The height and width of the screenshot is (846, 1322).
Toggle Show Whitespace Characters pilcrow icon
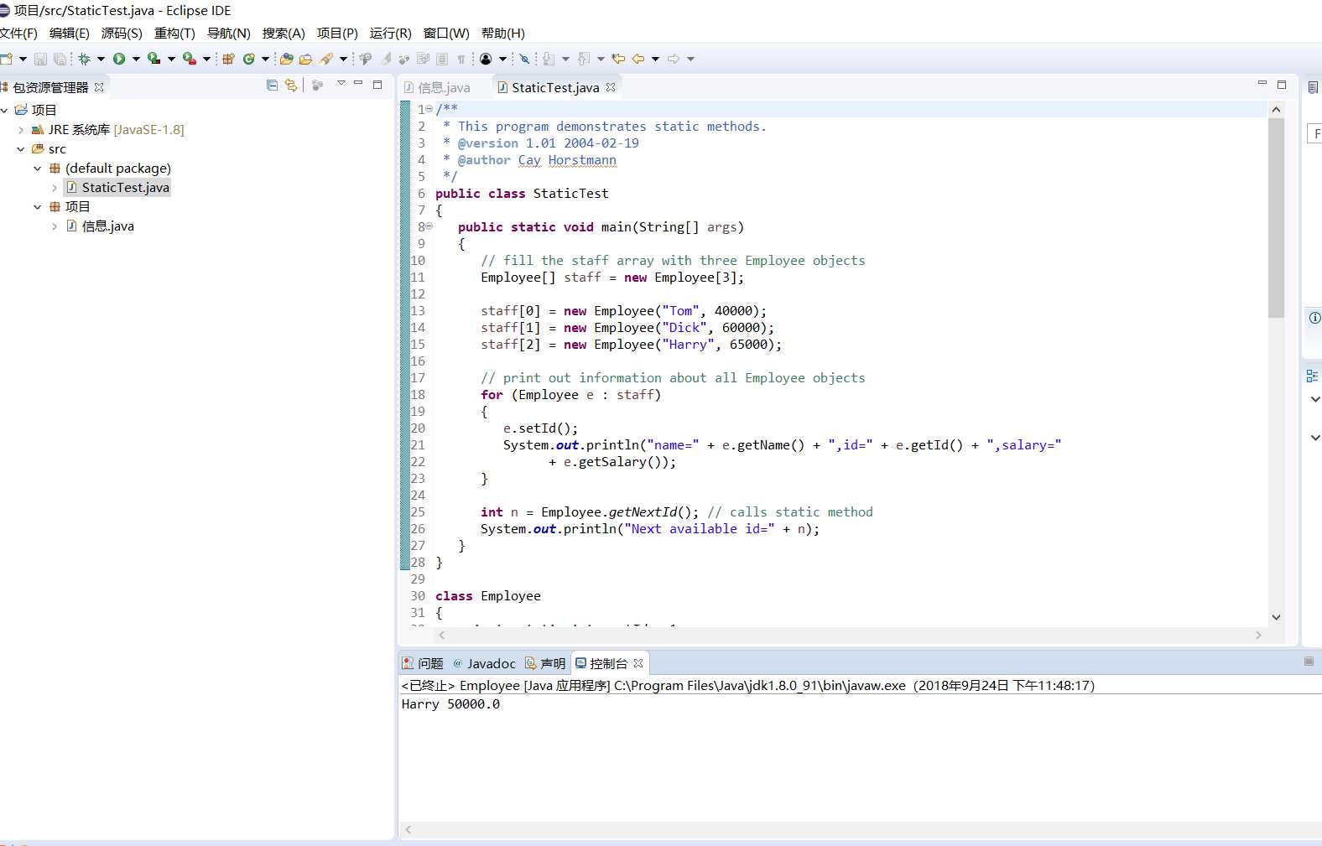[461, 59]
